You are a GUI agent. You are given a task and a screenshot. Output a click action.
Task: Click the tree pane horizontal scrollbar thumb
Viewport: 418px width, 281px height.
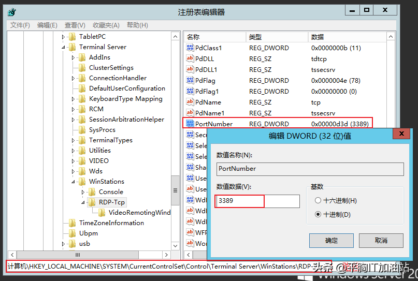(x=78, y=255)
